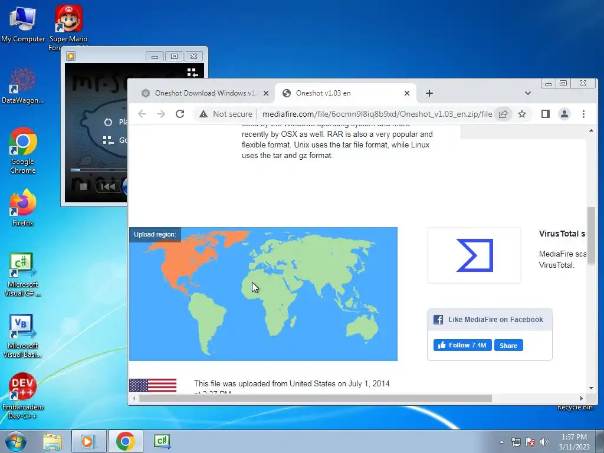This screenshot has height=453, width=604.
Task: Click the Chrome taskbar button
Action: [x=125, y=441]
